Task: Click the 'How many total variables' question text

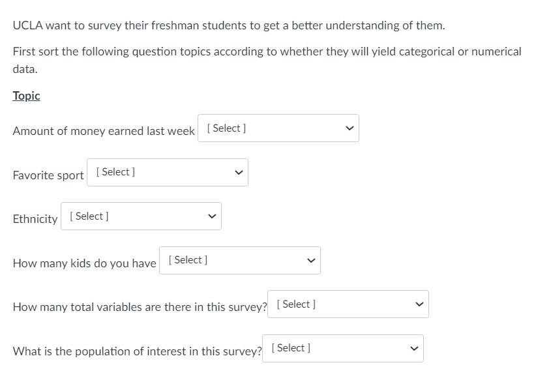Action: [140, 307]
